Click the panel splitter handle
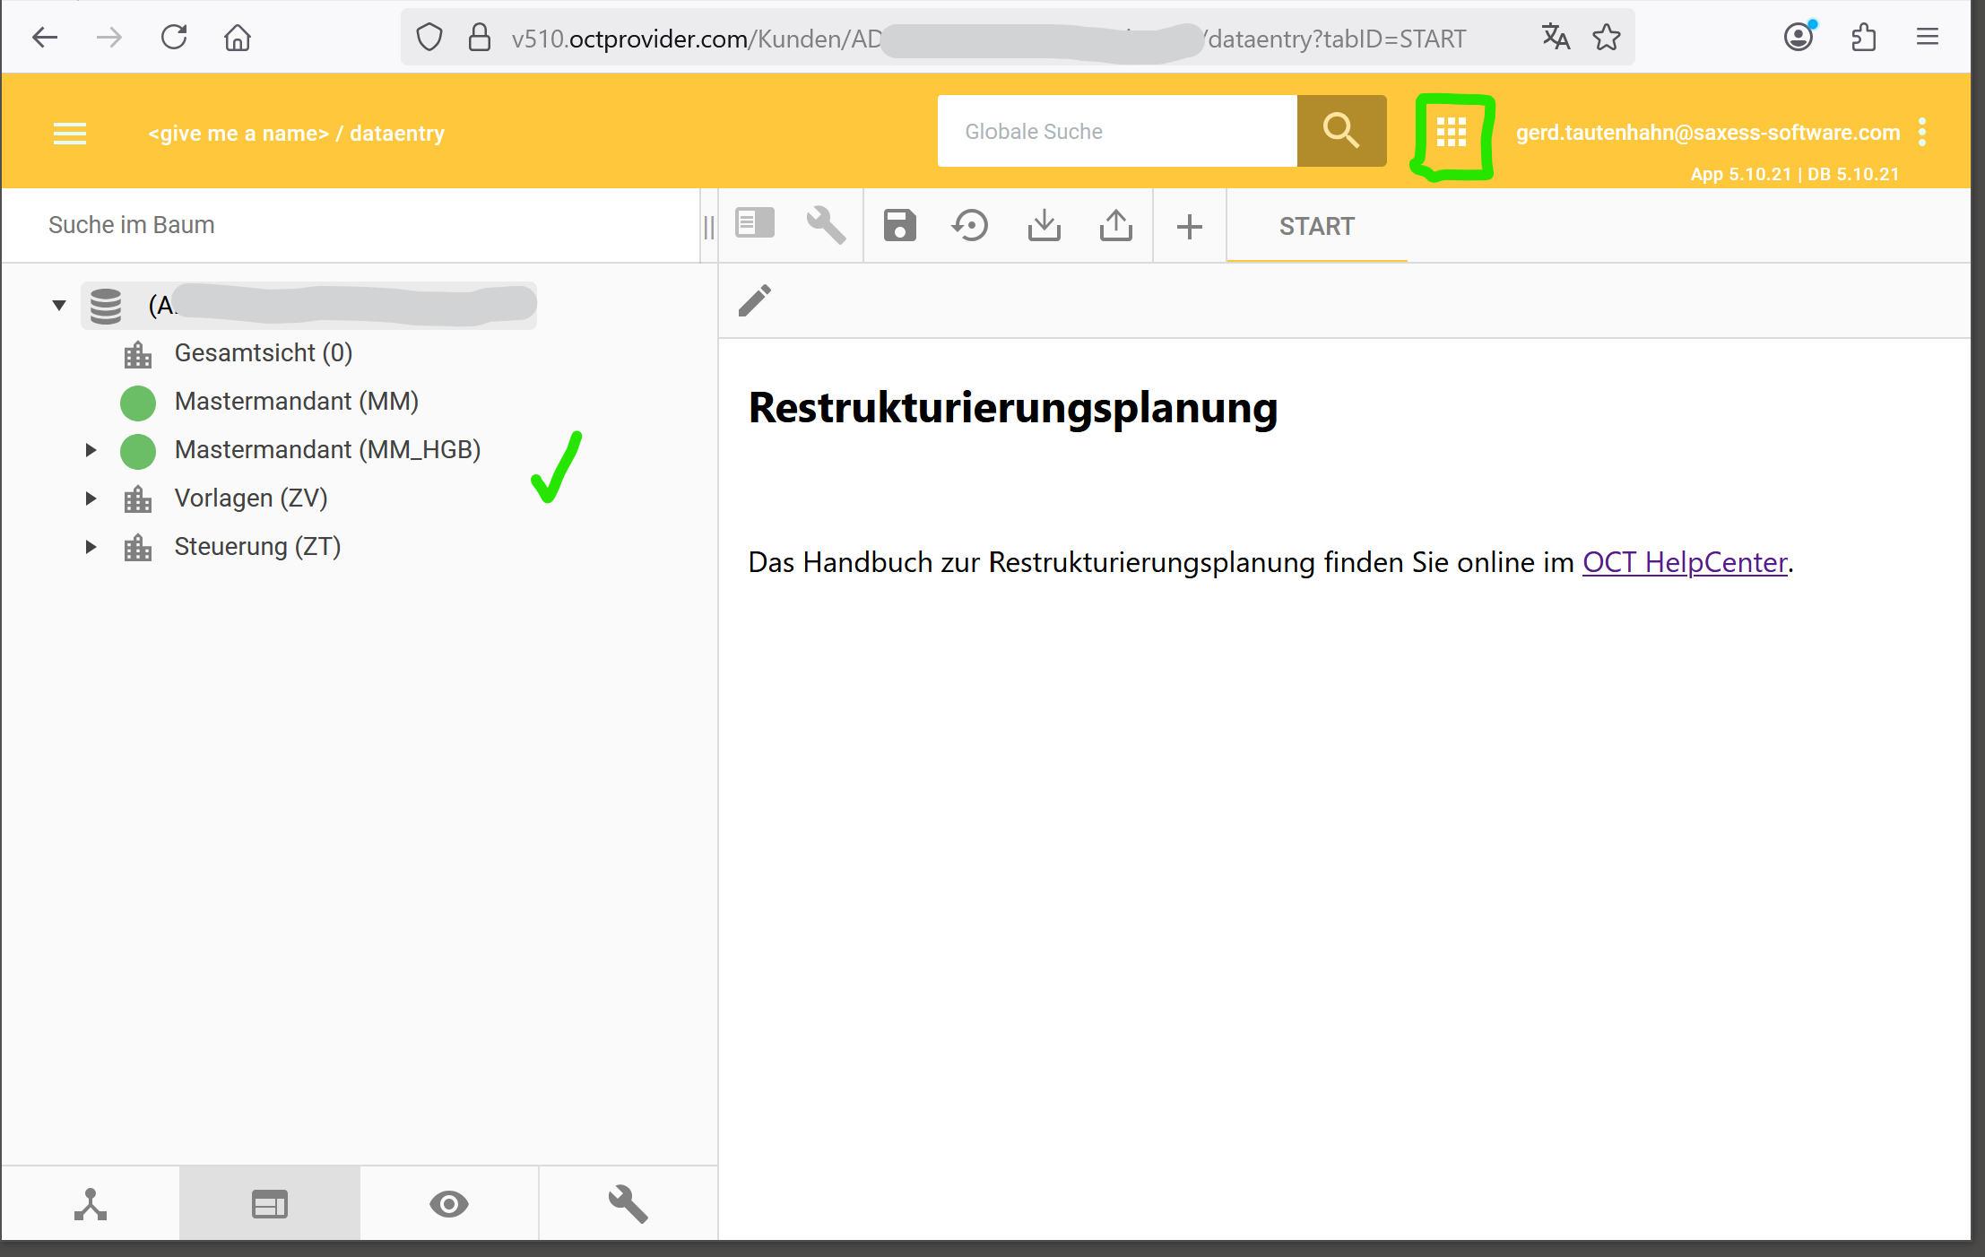The width and height of the screenshot is (1985, 1257). [709, 226]
